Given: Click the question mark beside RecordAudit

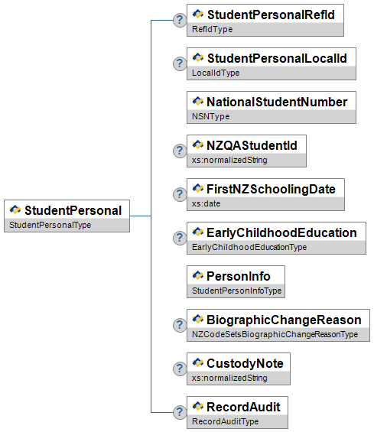Looking at the screenshot, I should [x=180, y=412].
